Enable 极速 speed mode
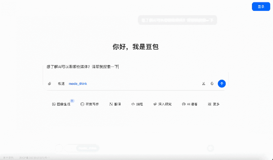The image size is (273, 160). (61, 83)
